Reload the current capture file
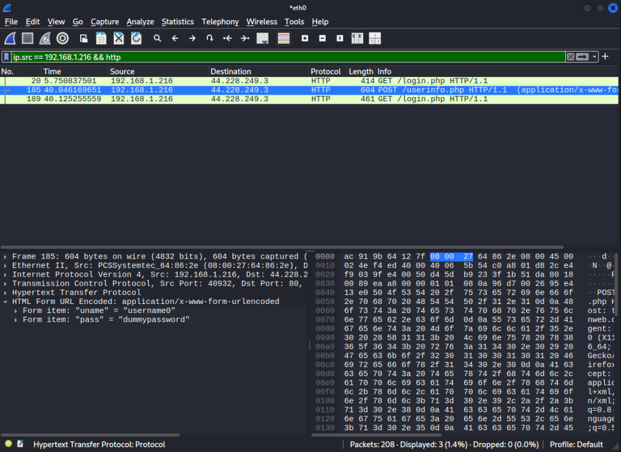This screenshot has width=621, height=452. 136,38
